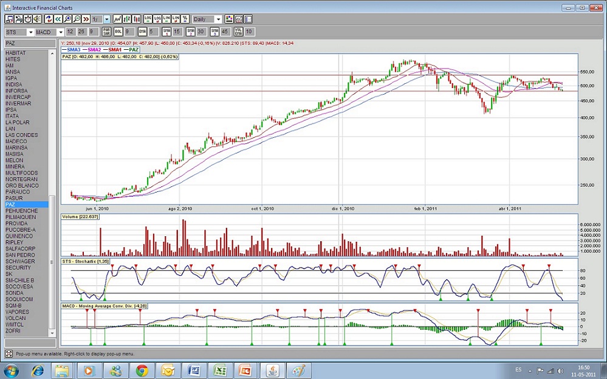This screenshot has width=607, height=379.
Task: Switch to candlestick chart type
Action: [x=137, y=19]
